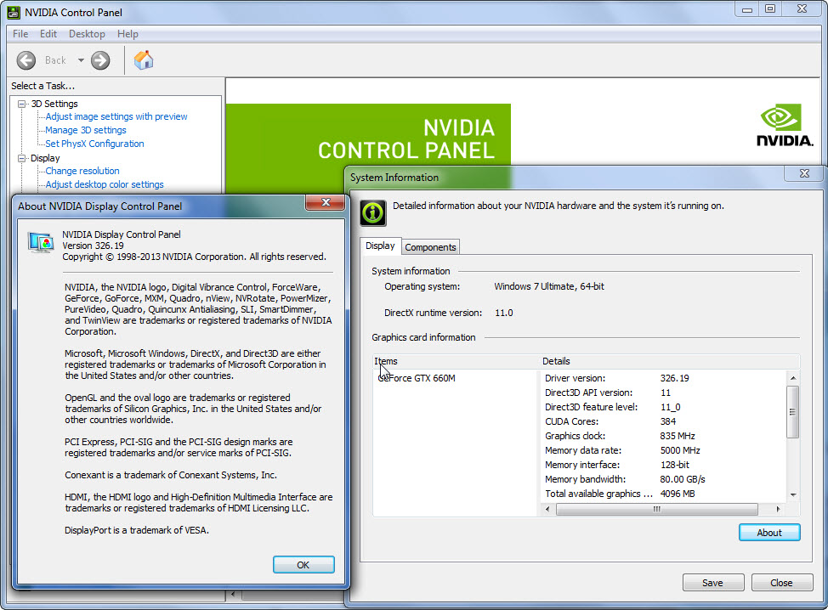Click the Forward arrow icon in toolbar
Screen dimensions: 828x610
[x=100, y=60]
